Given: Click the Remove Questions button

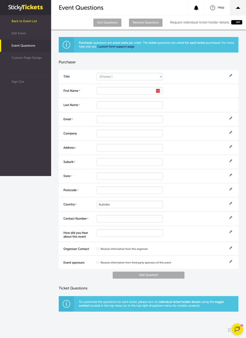Looking at the screenshot, I should 146,22.
